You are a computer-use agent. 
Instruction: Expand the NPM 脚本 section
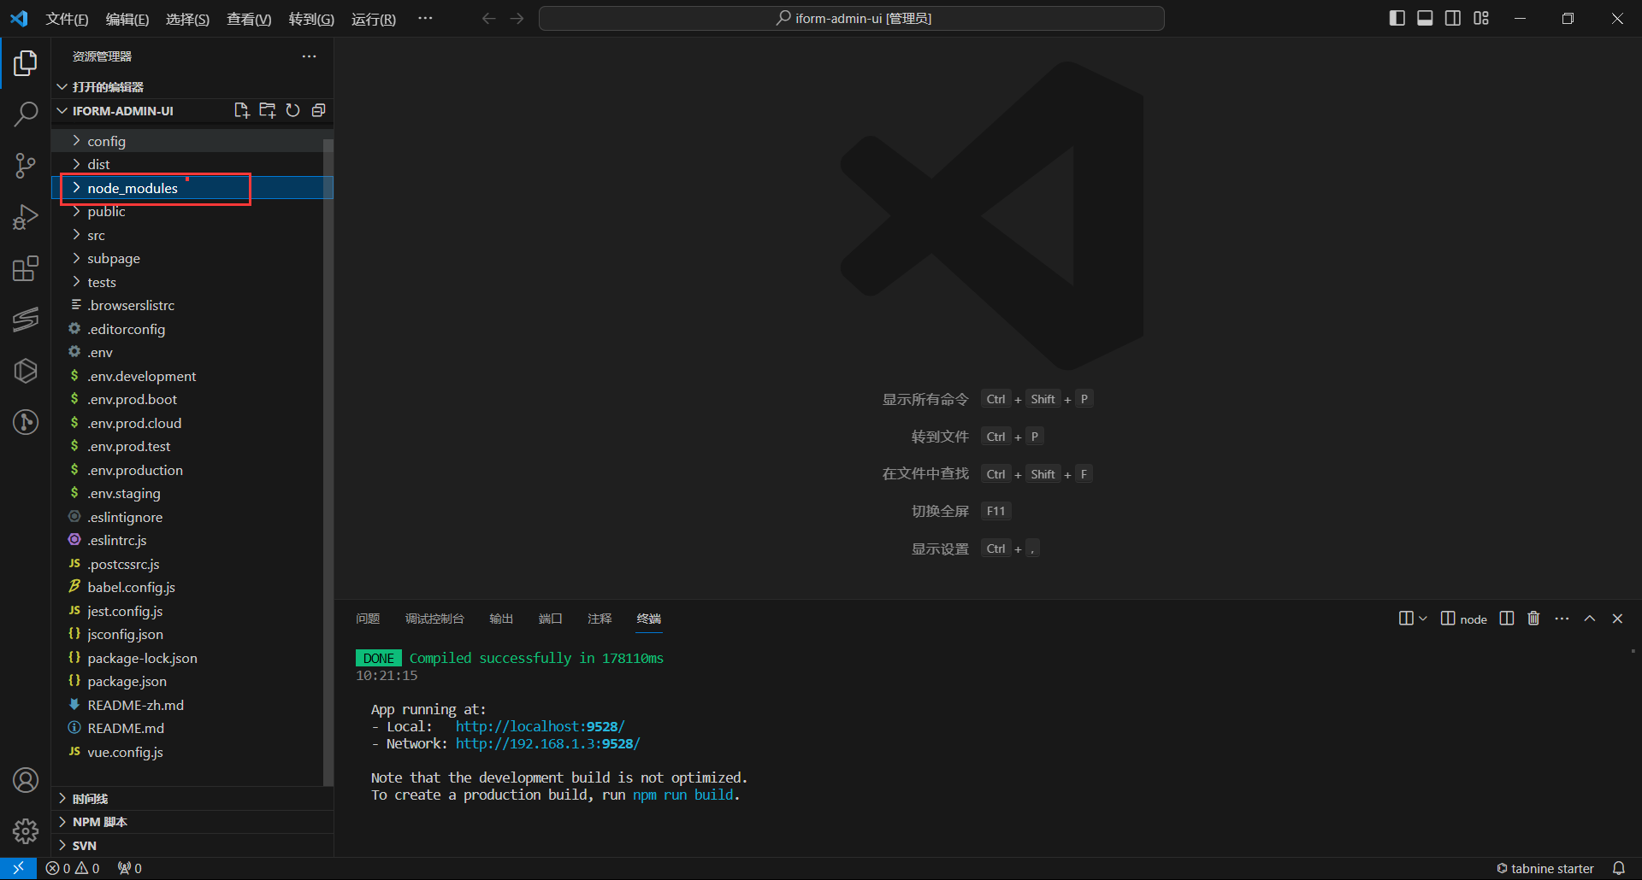coord(99,822)
